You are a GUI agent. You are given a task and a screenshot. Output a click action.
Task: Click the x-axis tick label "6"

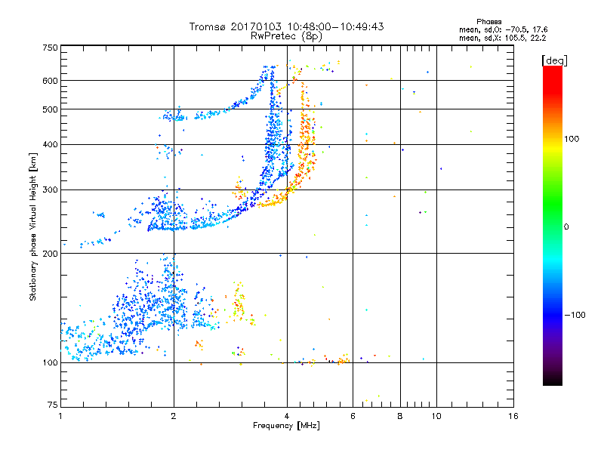[x=353, y=416]
